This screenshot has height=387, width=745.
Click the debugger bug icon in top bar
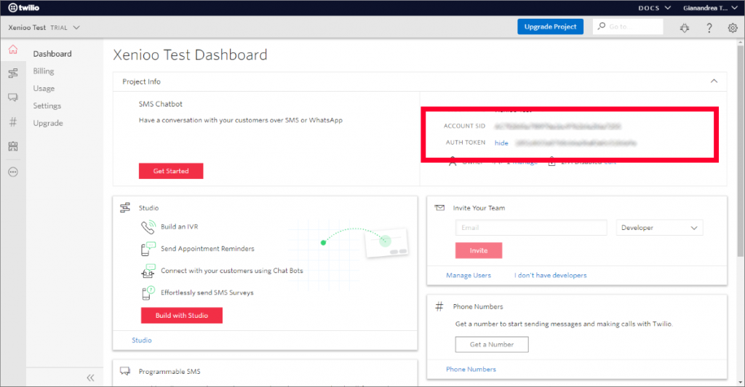[685, 28]
